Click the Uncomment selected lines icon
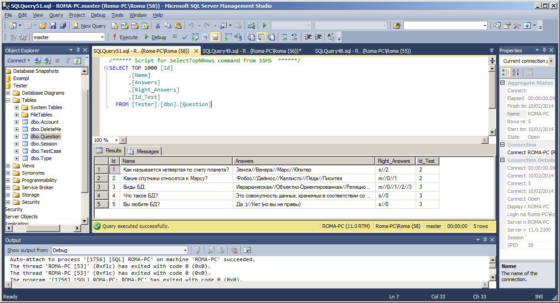Viewport: 560px width, 303px height. pos(295,37)
